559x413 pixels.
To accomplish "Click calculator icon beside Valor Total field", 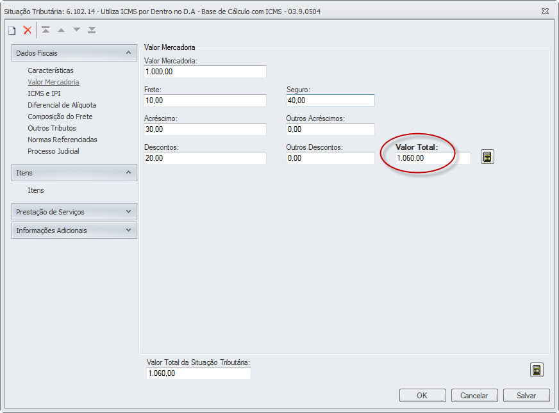I will coord(487,157).
